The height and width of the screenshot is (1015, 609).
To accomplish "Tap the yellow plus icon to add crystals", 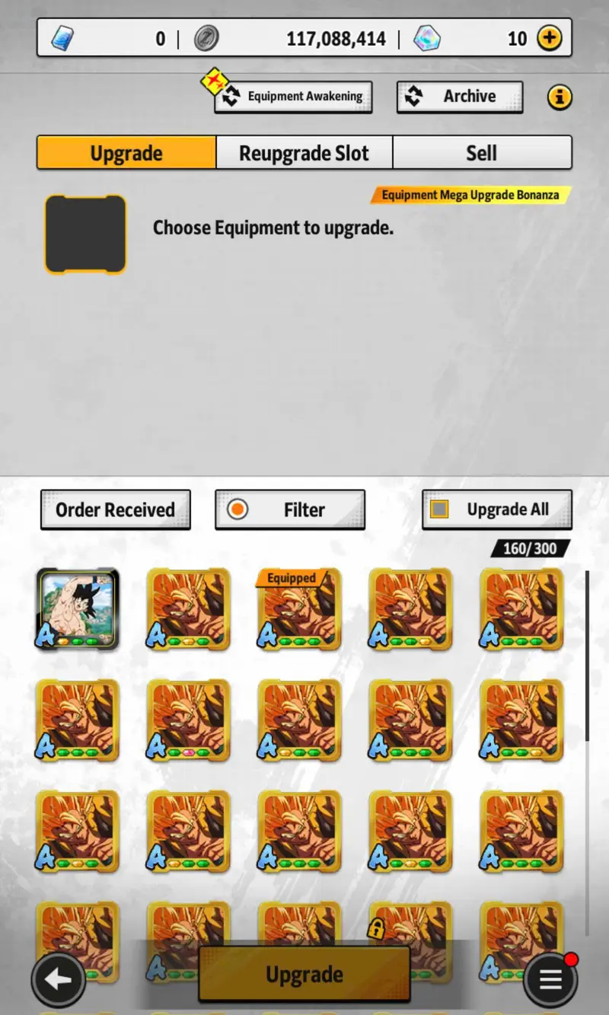I will (550, 38).
